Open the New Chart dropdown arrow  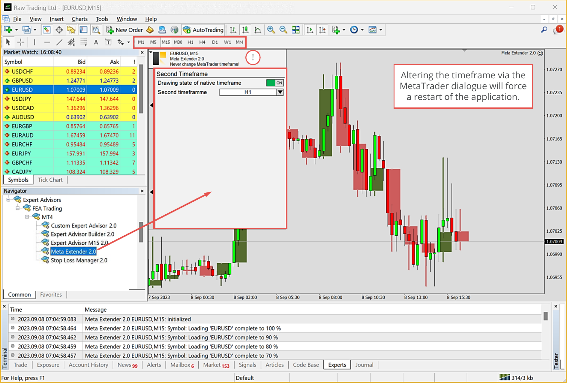(16, 30)
